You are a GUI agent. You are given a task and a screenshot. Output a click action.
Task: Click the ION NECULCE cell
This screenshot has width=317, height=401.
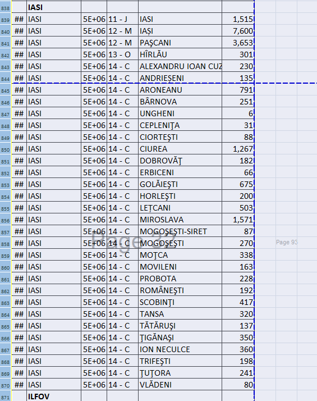pyautogui.click(x=180, y=349)
